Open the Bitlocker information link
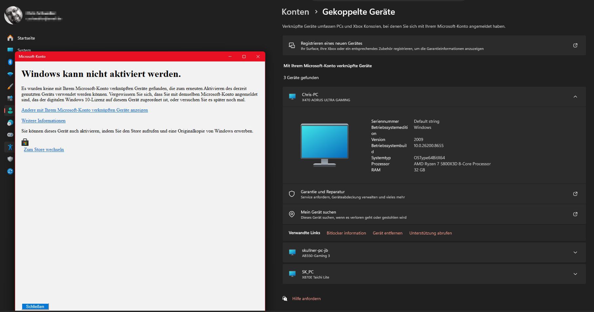594x312 pixels. click(x=346, y=233)
